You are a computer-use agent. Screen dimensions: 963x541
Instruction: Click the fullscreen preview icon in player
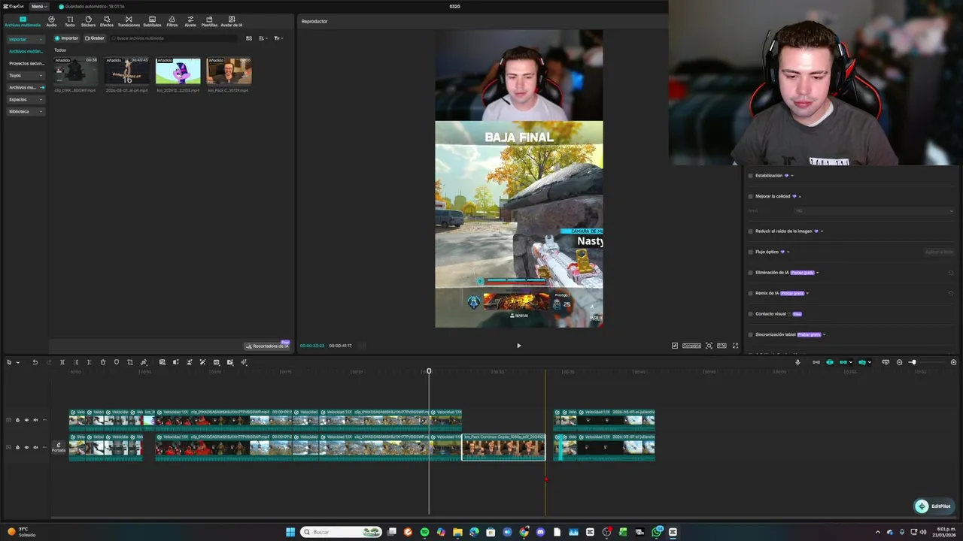pyautogui.click(x=736, y=346)
